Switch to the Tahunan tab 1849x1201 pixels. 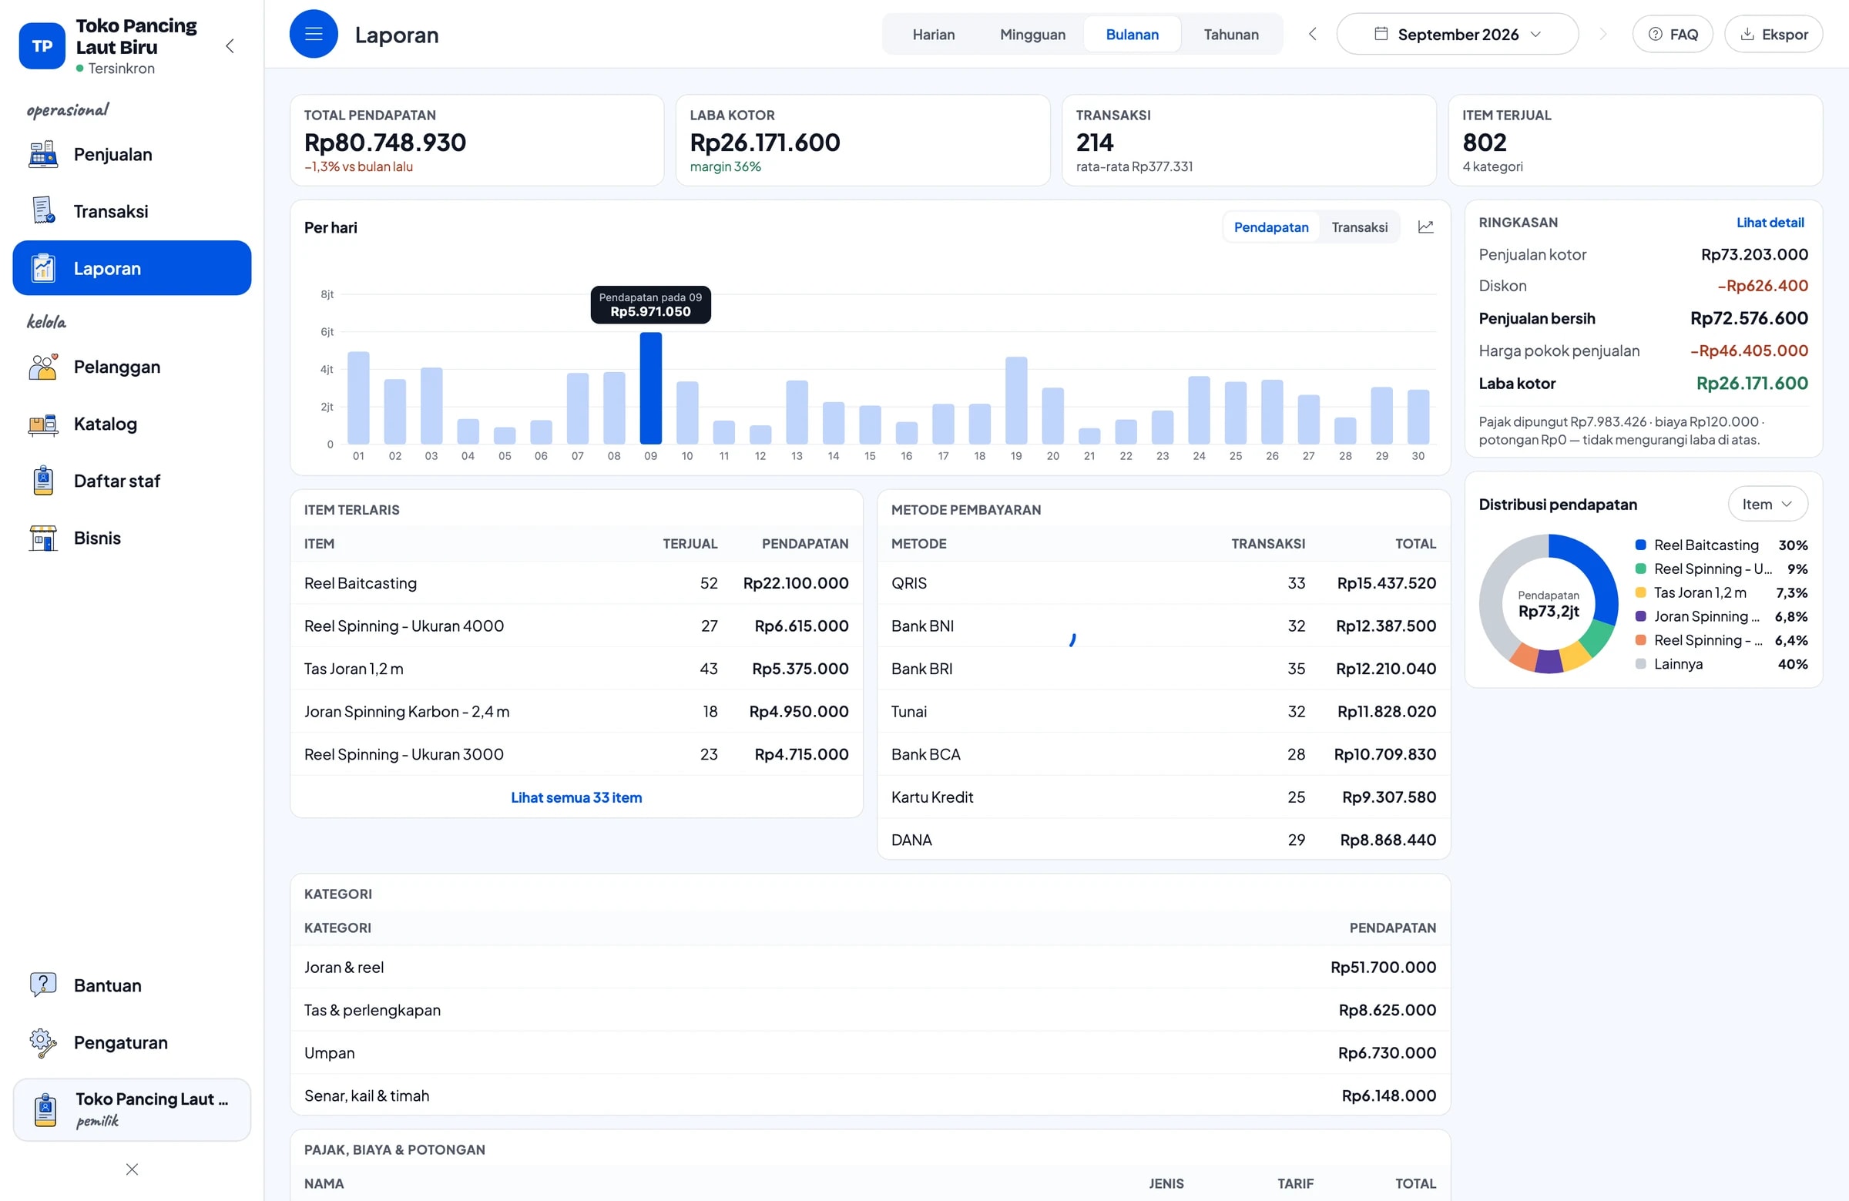[1230, 34]
